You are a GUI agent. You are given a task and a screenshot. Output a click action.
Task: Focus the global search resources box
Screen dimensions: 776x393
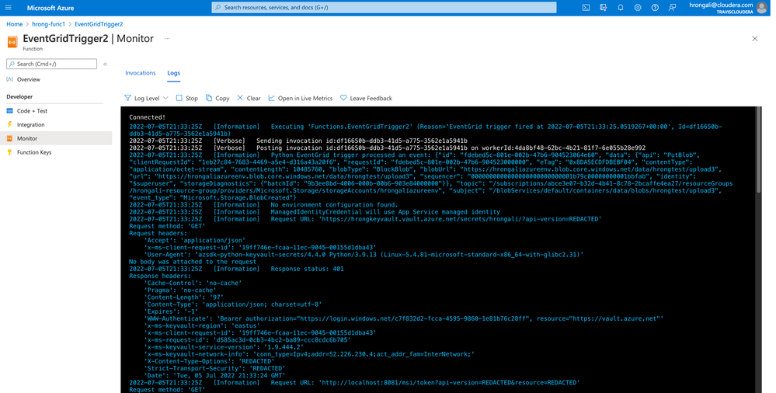pos(384,8)
